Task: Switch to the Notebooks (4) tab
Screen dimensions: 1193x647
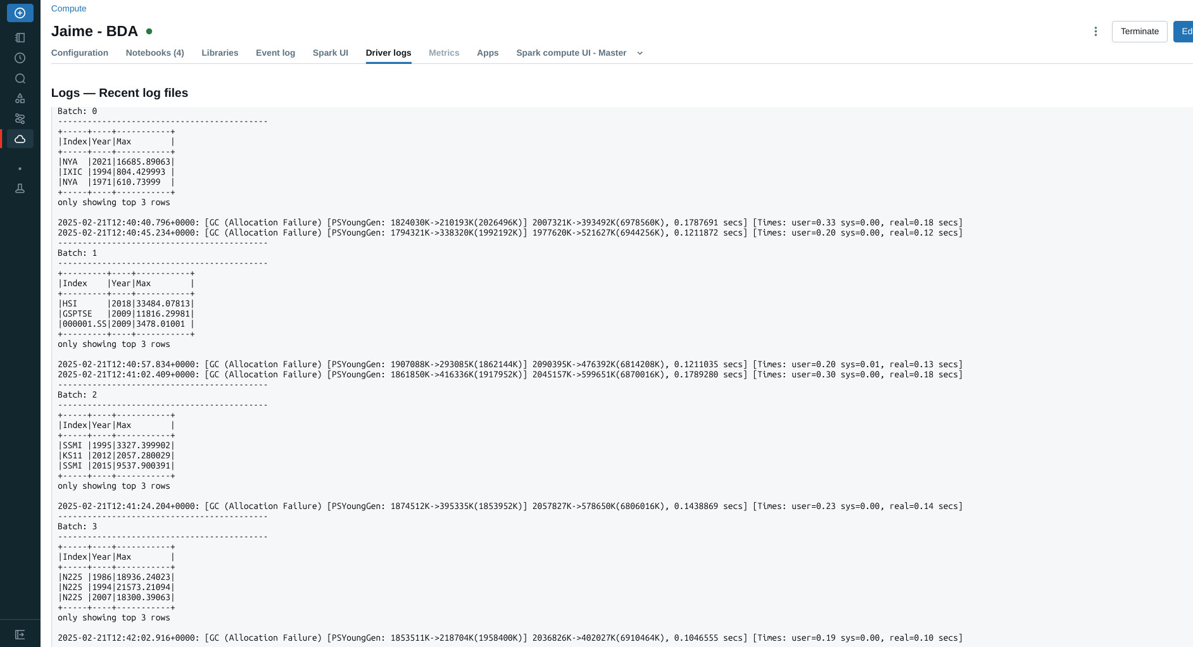Action: (155, 53)
